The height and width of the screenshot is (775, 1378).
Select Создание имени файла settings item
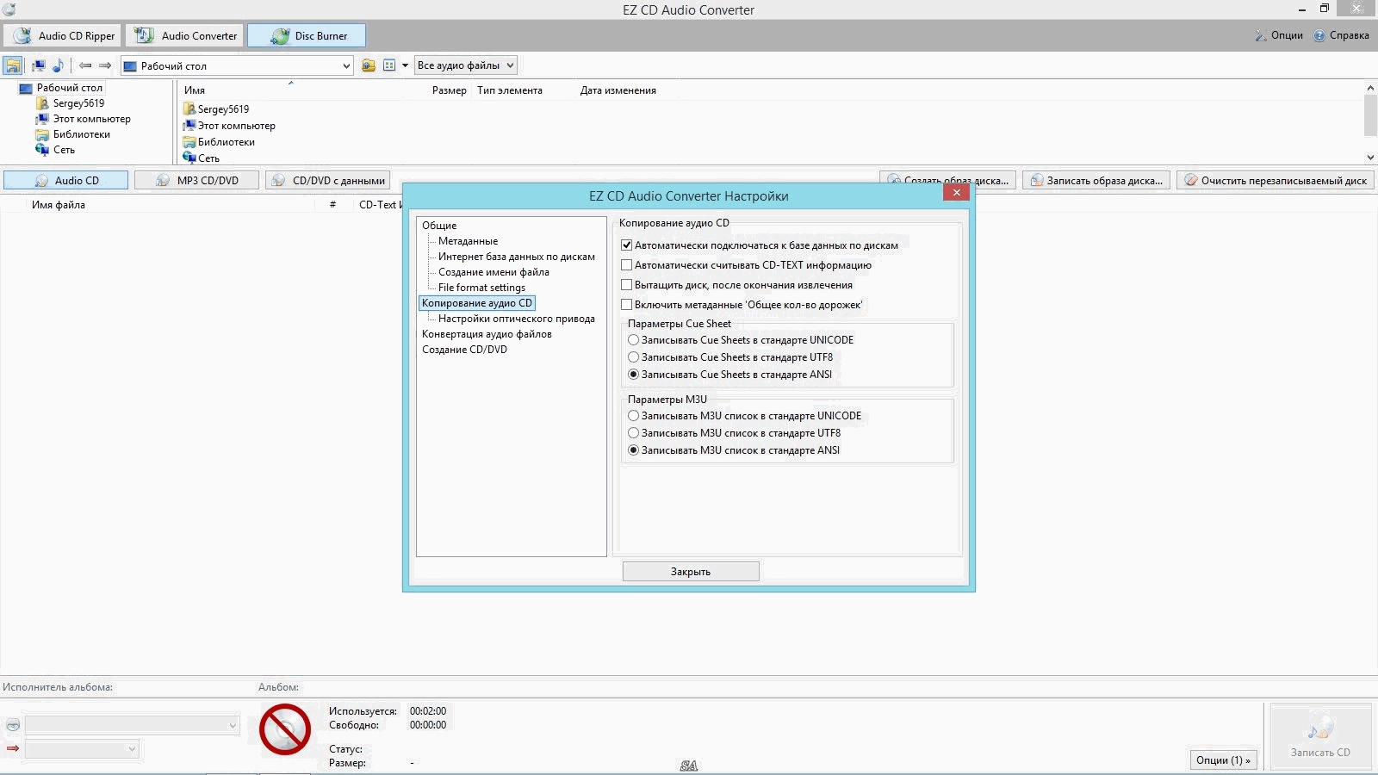493,272
